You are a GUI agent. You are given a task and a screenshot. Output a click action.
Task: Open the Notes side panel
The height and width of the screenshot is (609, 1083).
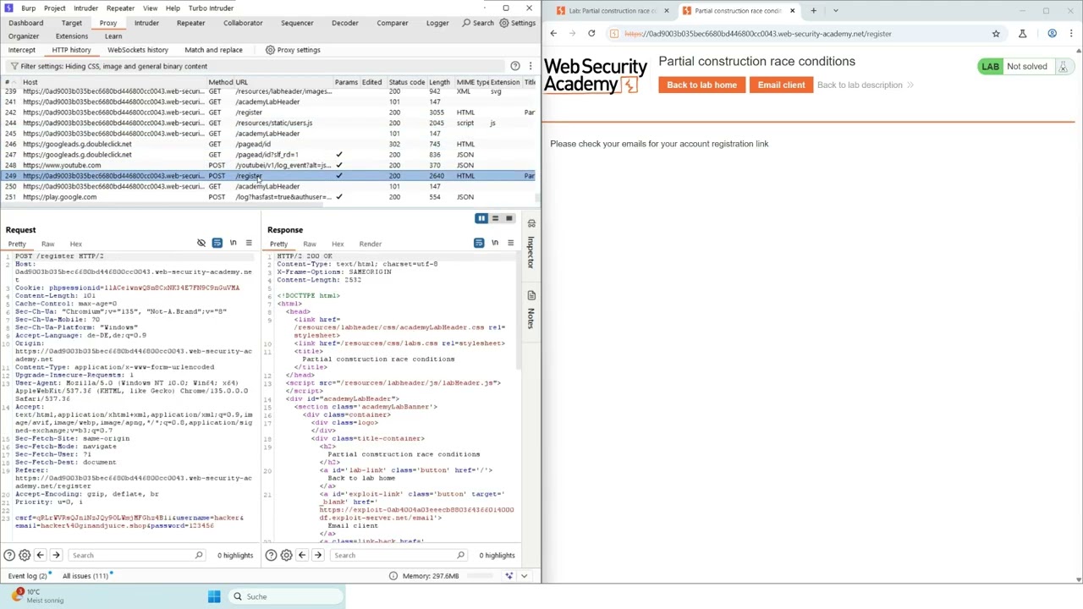tap(531, 310)
